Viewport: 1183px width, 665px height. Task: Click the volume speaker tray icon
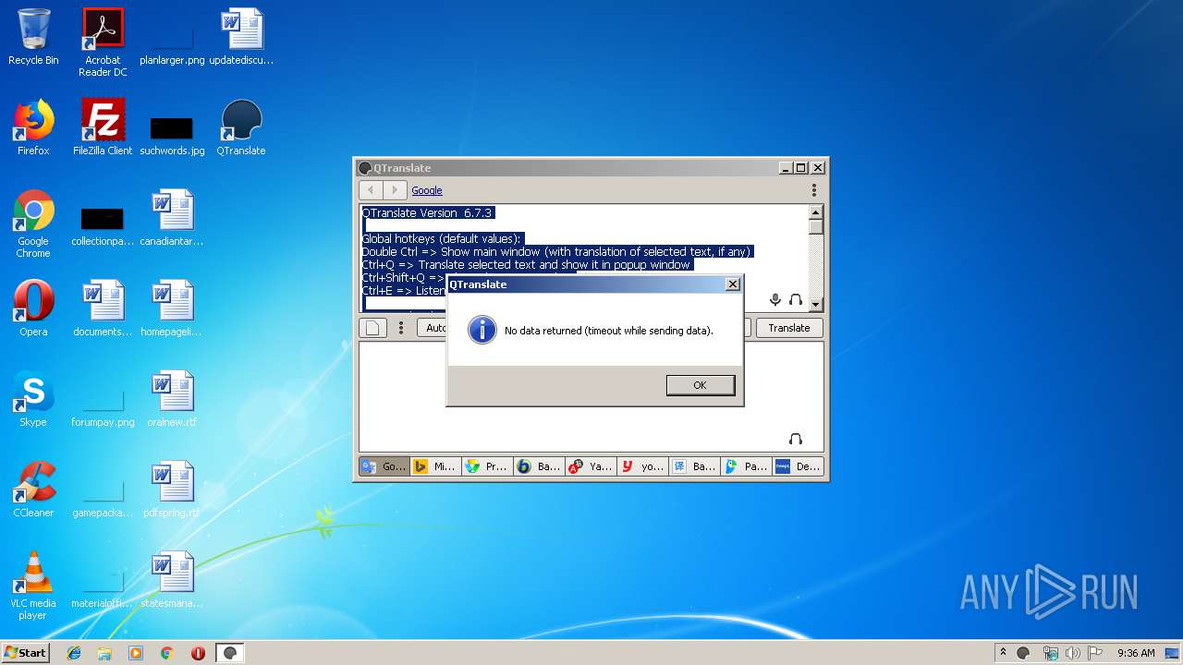pyautogui.click(x=1072, y=653)
